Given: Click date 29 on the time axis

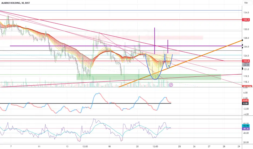Looking at the screenshot, I should click(239, 147).
